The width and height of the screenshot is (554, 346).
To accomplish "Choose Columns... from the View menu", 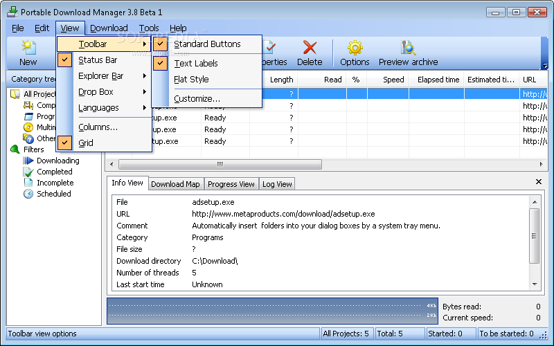I will point(98,127).
